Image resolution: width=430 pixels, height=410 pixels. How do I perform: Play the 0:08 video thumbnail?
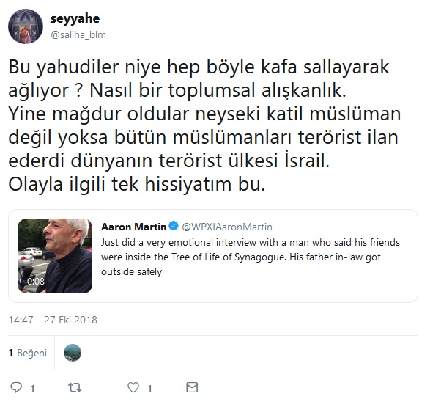[55, 256]
